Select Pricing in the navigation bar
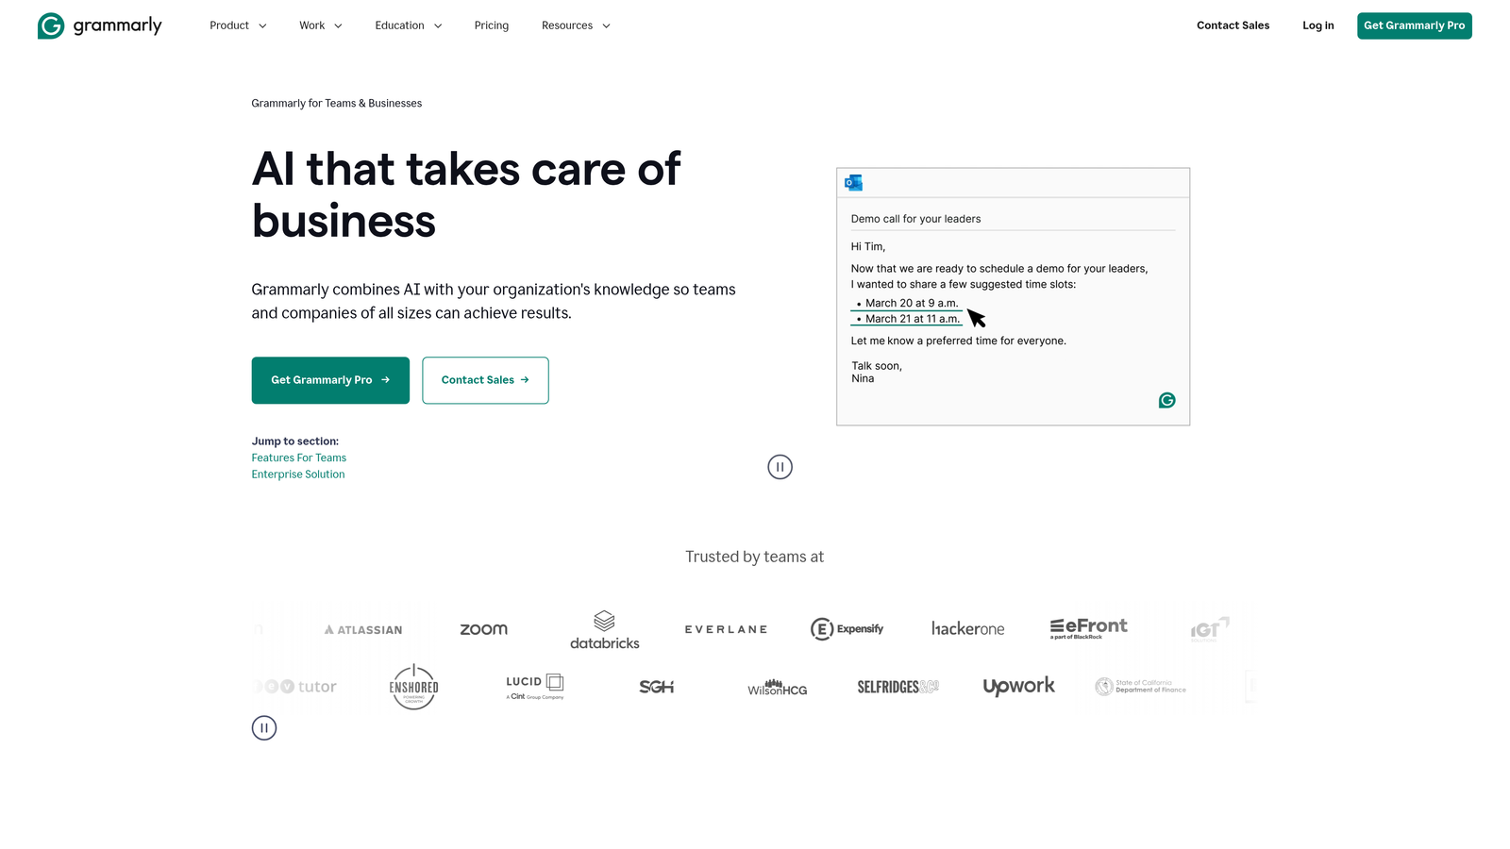Screen dimensions: 1510x849 pyautogui.click(x=491, y=25)
